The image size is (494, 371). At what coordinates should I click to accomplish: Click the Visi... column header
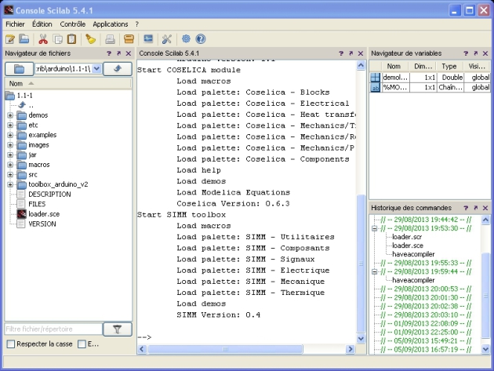coord(477,66)
